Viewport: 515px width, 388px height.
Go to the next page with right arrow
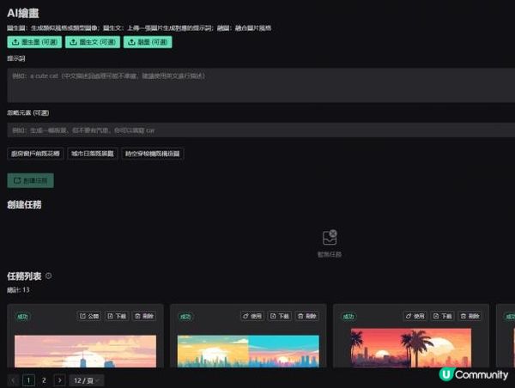[59, 380]
